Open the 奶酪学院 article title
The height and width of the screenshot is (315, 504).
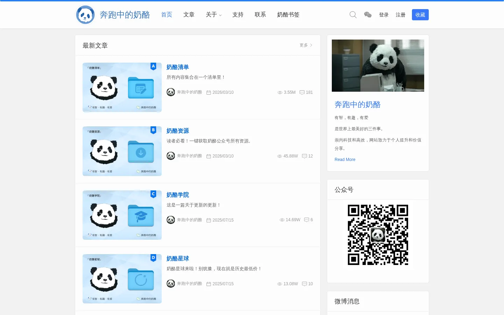(178, 195)
